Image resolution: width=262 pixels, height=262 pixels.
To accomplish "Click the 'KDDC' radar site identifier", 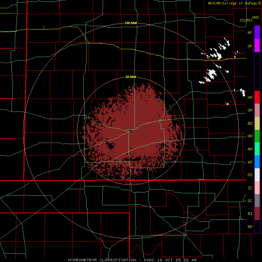I will [149, 260].
